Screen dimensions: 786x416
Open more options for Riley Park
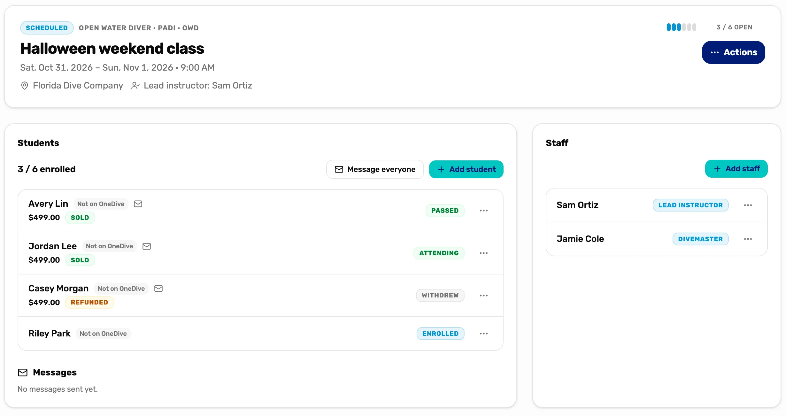pyautogui.click(x=484, y=334)
